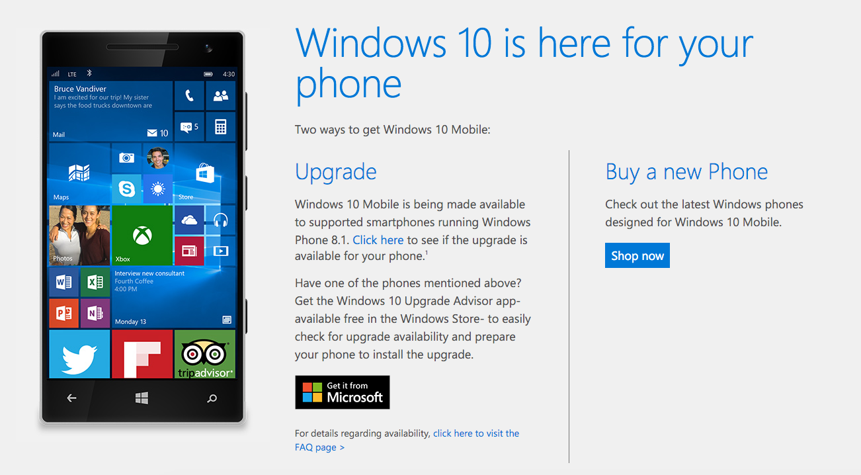861x475 pixels.
Task: Open the TripAdvisor owl tile
Action: 204,354
